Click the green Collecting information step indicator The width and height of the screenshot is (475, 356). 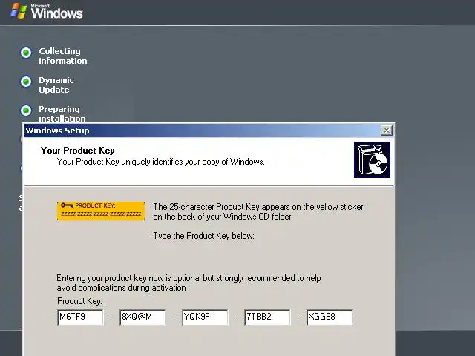(x=26, y=53)
